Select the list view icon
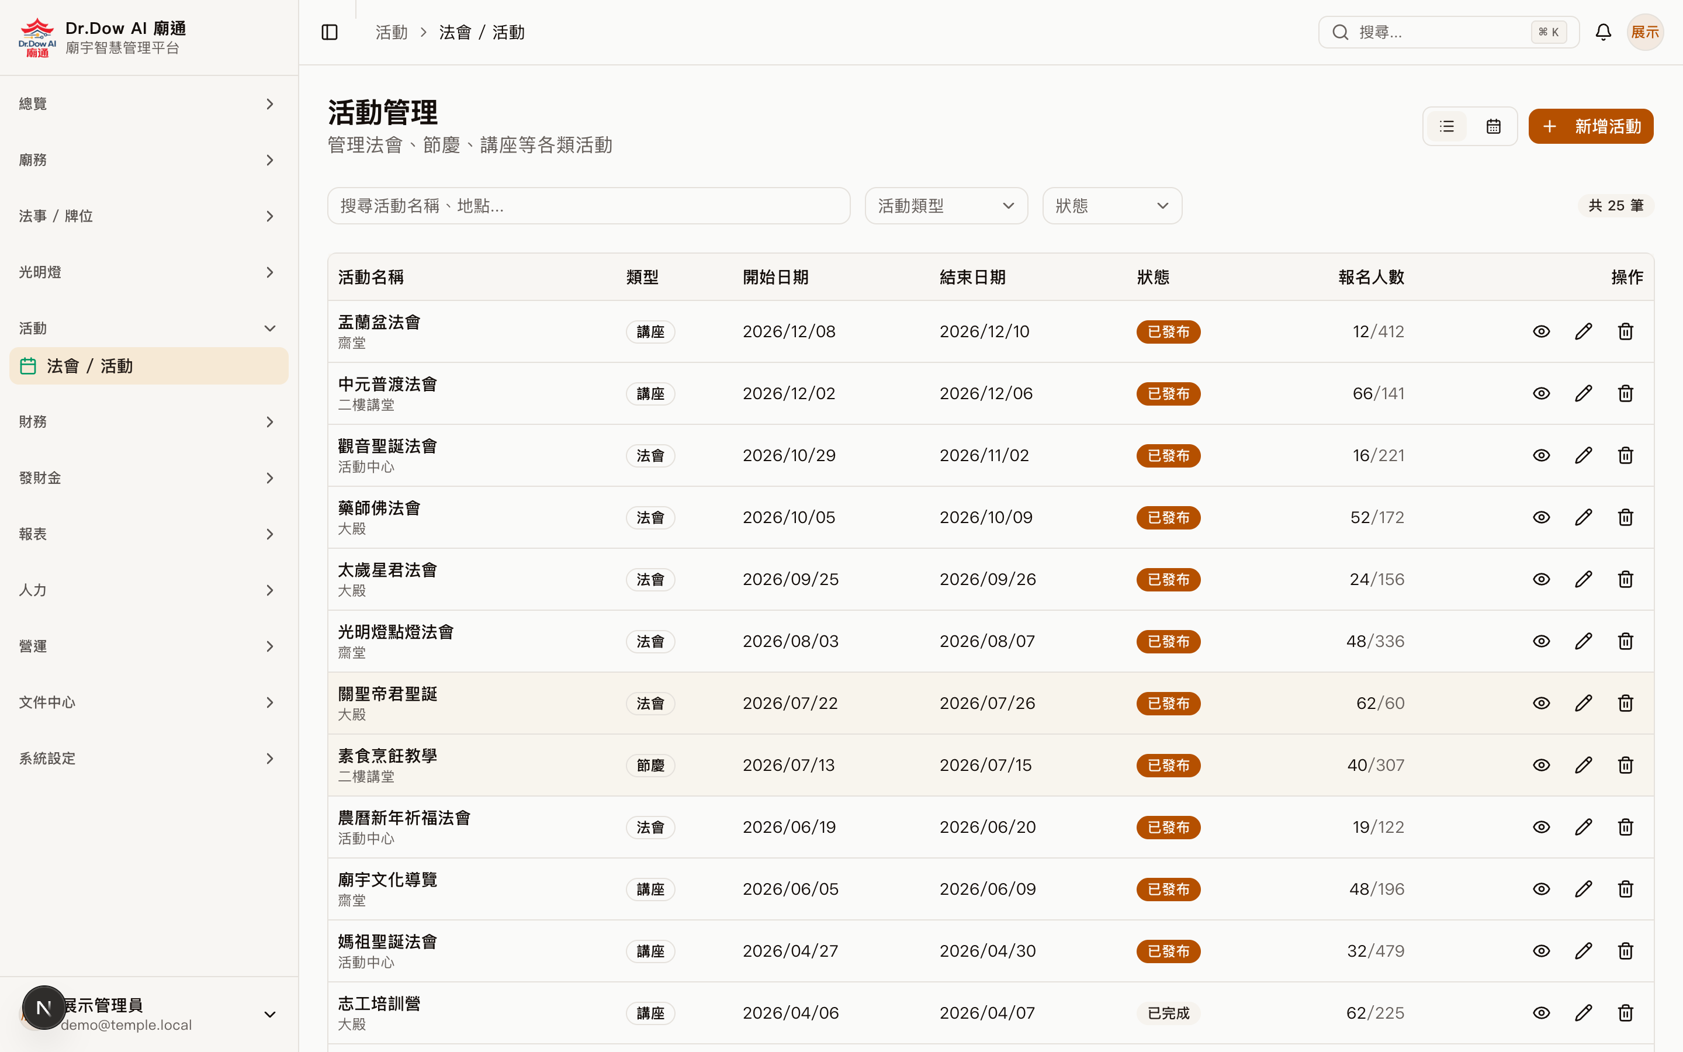This screenshot has width=1683, height=1052. [1447, 126]
